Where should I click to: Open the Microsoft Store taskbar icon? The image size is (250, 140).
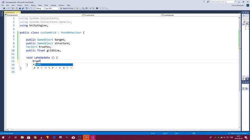29,137
